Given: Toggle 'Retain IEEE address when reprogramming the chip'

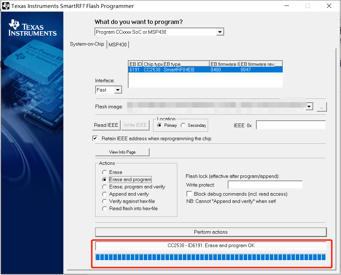Looking at the screenshot, I should tap(95, 138).
